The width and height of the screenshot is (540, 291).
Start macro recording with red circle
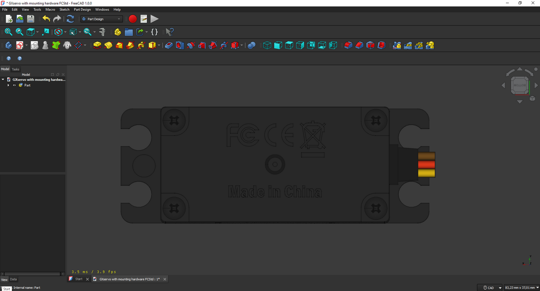(x=132, y=19)
